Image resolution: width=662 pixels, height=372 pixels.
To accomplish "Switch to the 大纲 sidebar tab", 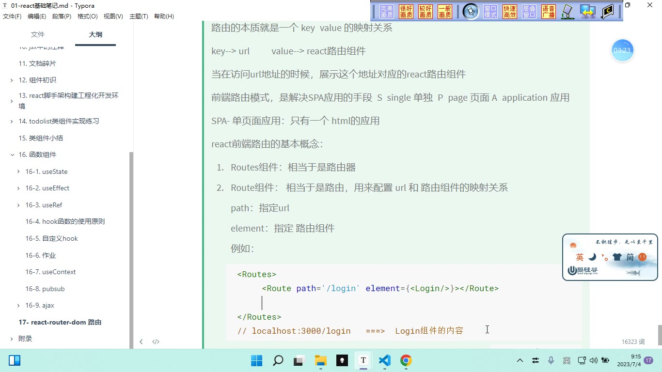I will [x=95, y=34].
